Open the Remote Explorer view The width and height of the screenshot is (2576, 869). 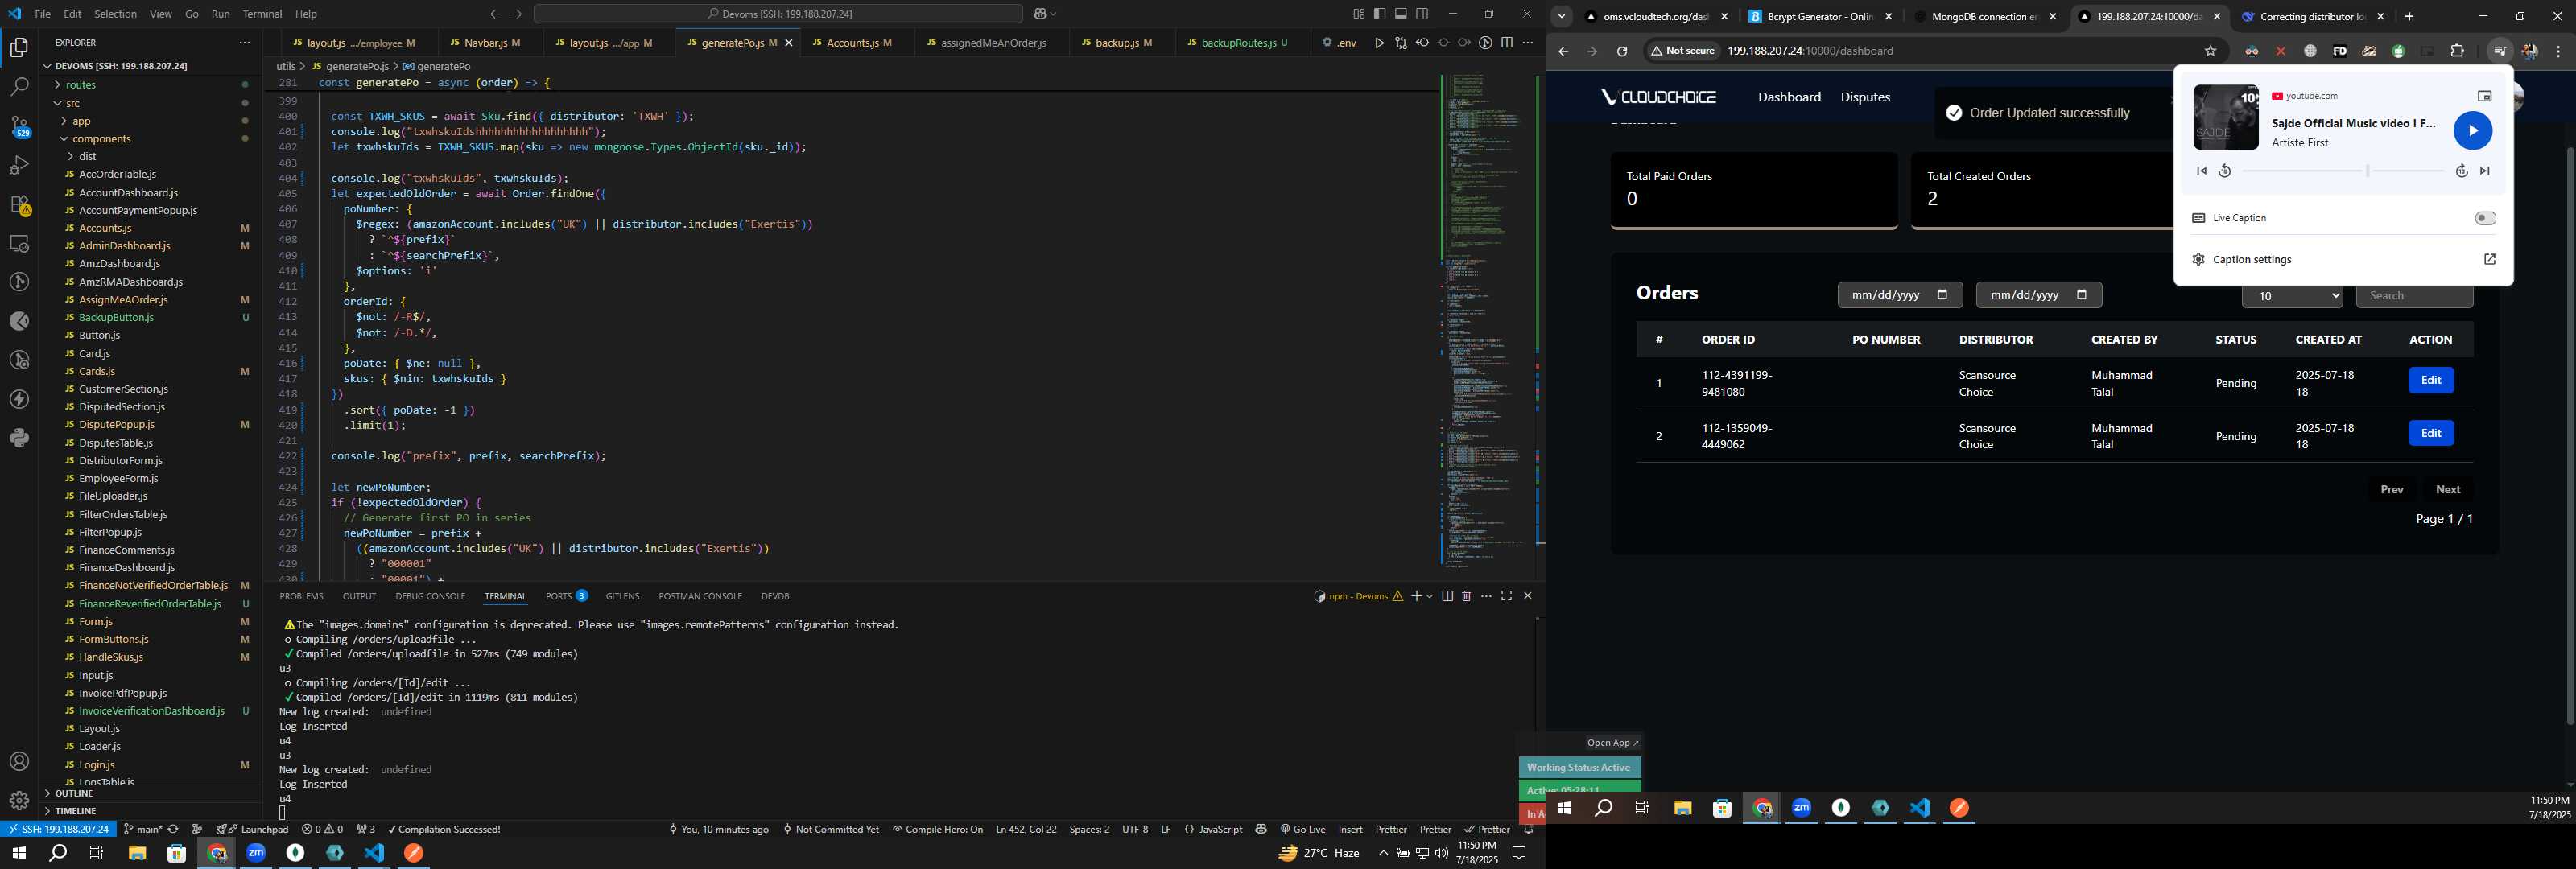pos(19,244)
